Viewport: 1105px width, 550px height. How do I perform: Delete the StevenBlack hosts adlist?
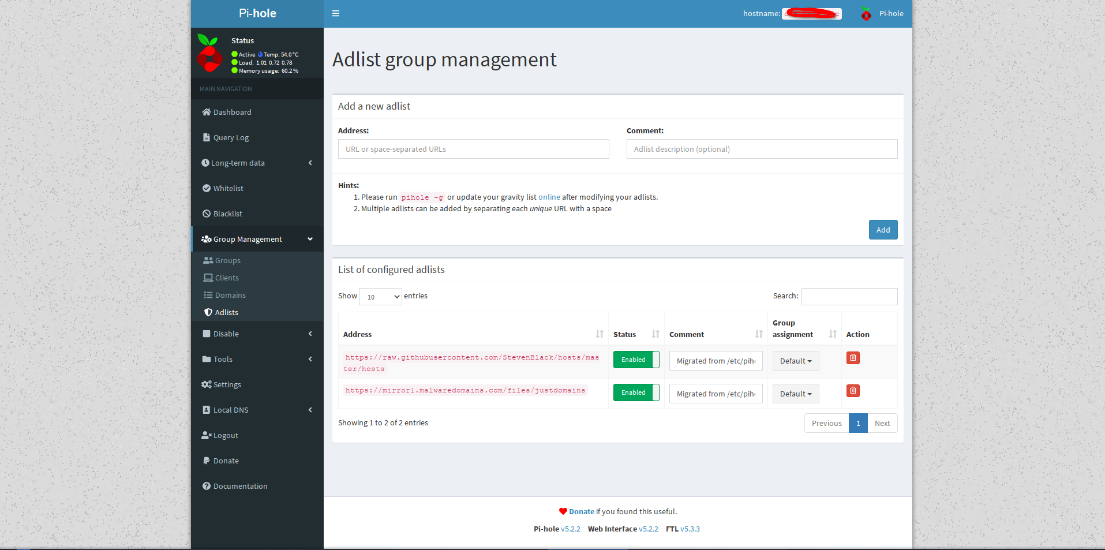[853, 358]
